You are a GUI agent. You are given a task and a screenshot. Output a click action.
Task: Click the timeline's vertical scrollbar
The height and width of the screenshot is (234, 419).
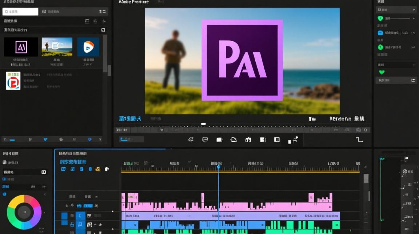(366, 179)
